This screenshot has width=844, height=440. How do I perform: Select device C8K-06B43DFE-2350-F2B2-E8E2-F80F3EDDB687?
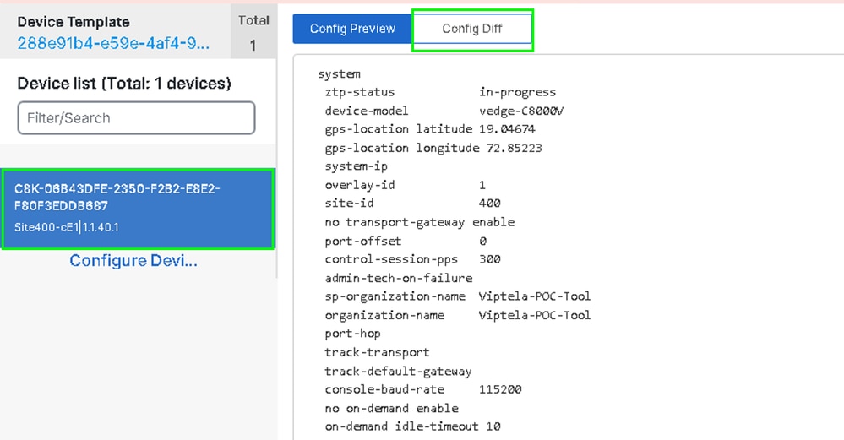click(138, 209)
